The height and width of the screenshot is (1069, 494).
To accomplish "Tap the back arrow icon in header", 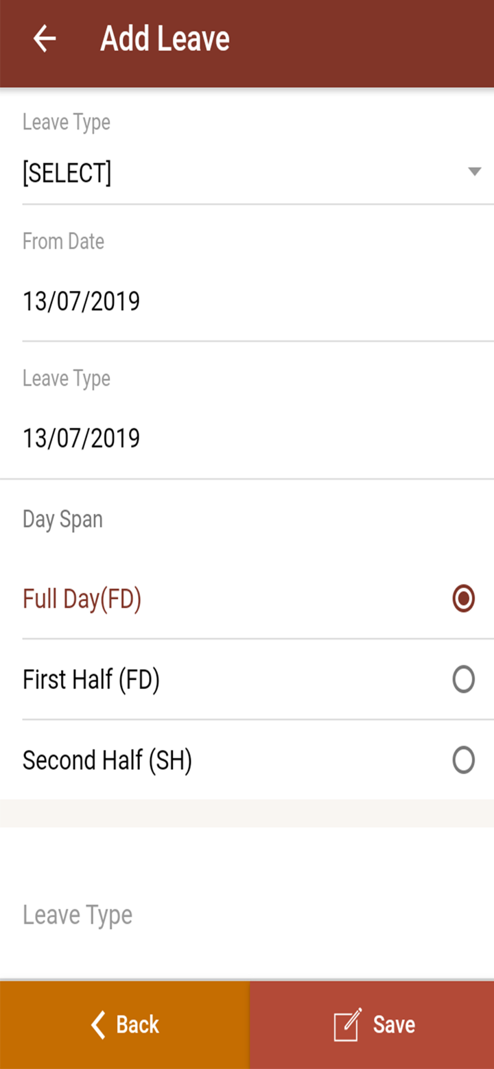I will 45,39.
